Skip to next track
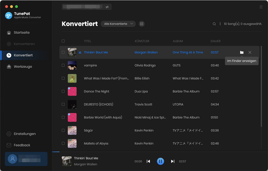The height and width of the screenshot is (171, 268). click(173, 161)
